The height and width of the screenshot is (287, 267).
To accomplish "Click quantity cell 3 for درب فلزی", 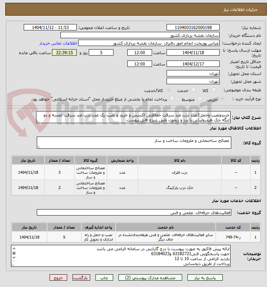I will tap(59, 172).
